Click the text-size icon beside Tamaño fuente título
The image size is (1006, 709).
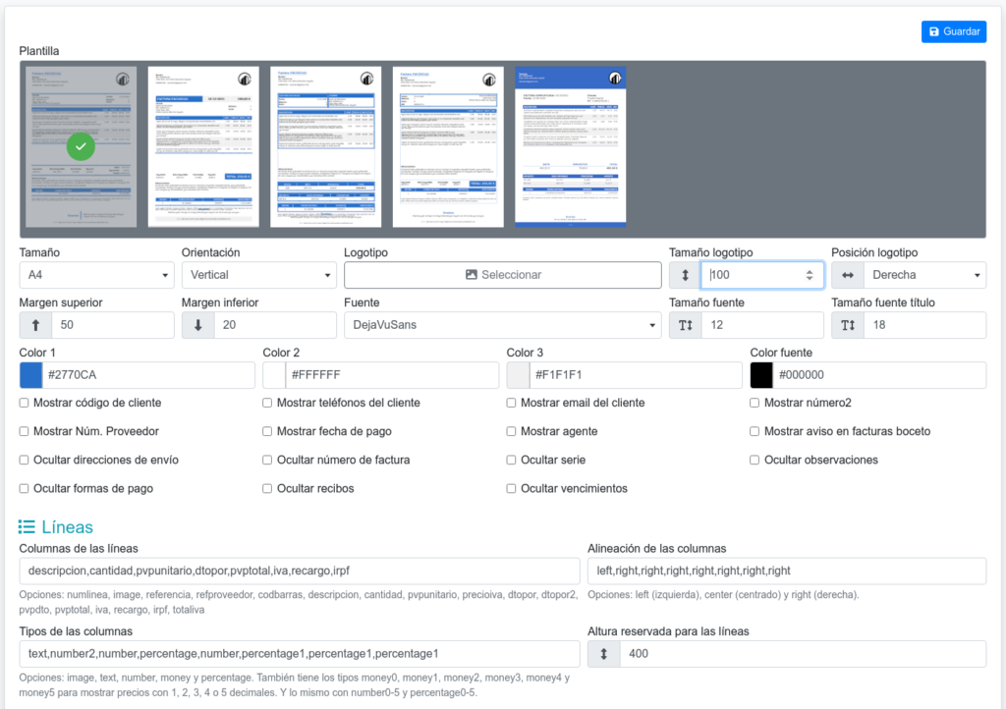click(847, 325)
